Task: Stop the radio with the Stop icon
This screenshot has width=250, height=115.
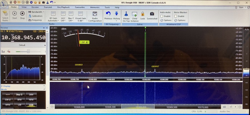Action: 22,14
